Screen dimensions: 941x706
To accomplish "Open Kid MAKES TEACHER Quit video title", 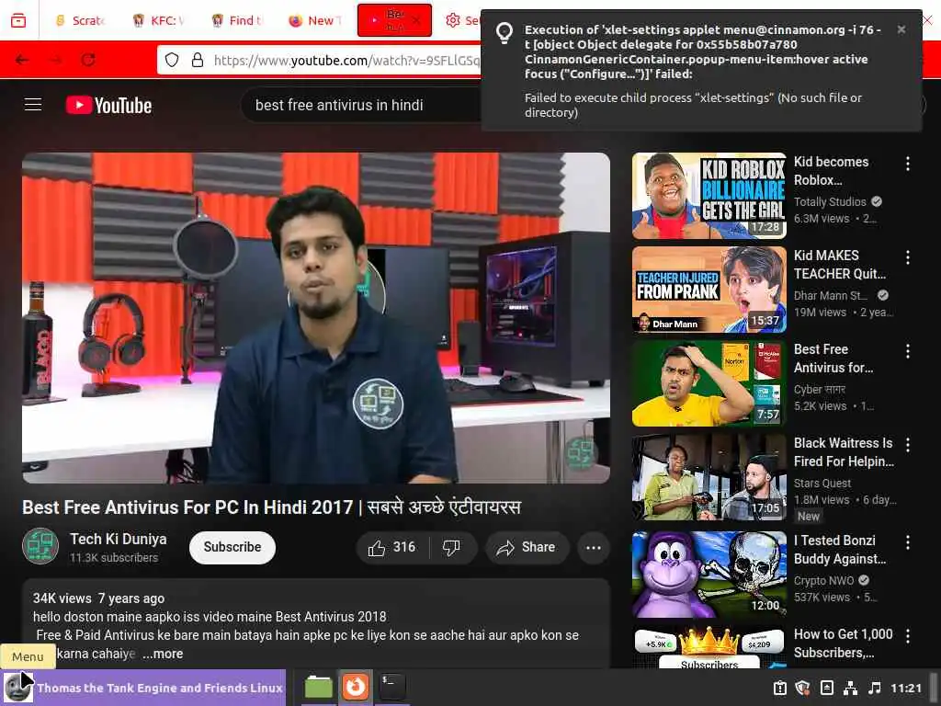I will 840,265.
